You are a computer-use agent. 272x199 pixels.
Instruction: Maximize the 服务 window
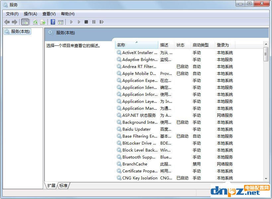pos(249,3)
